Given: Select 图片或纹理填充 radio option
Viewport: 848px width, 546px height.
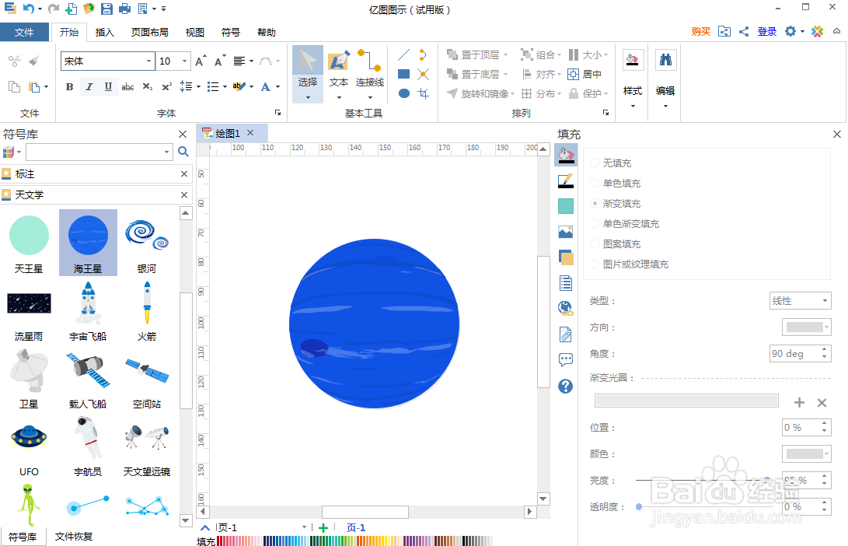Looking at the screenshot, I should point(595,264).
